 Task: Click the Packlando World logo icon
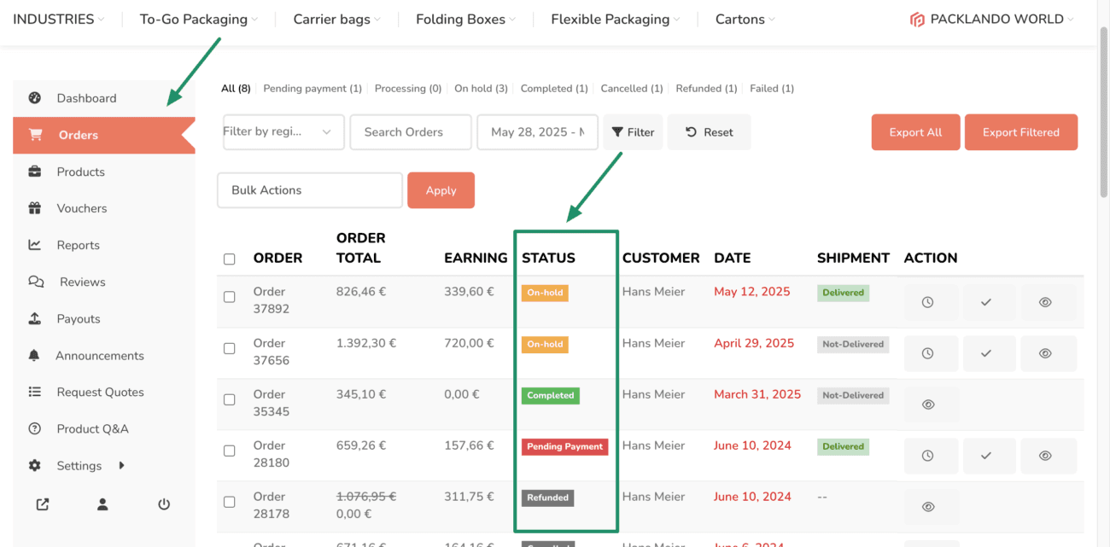click(x=917, y=20)
